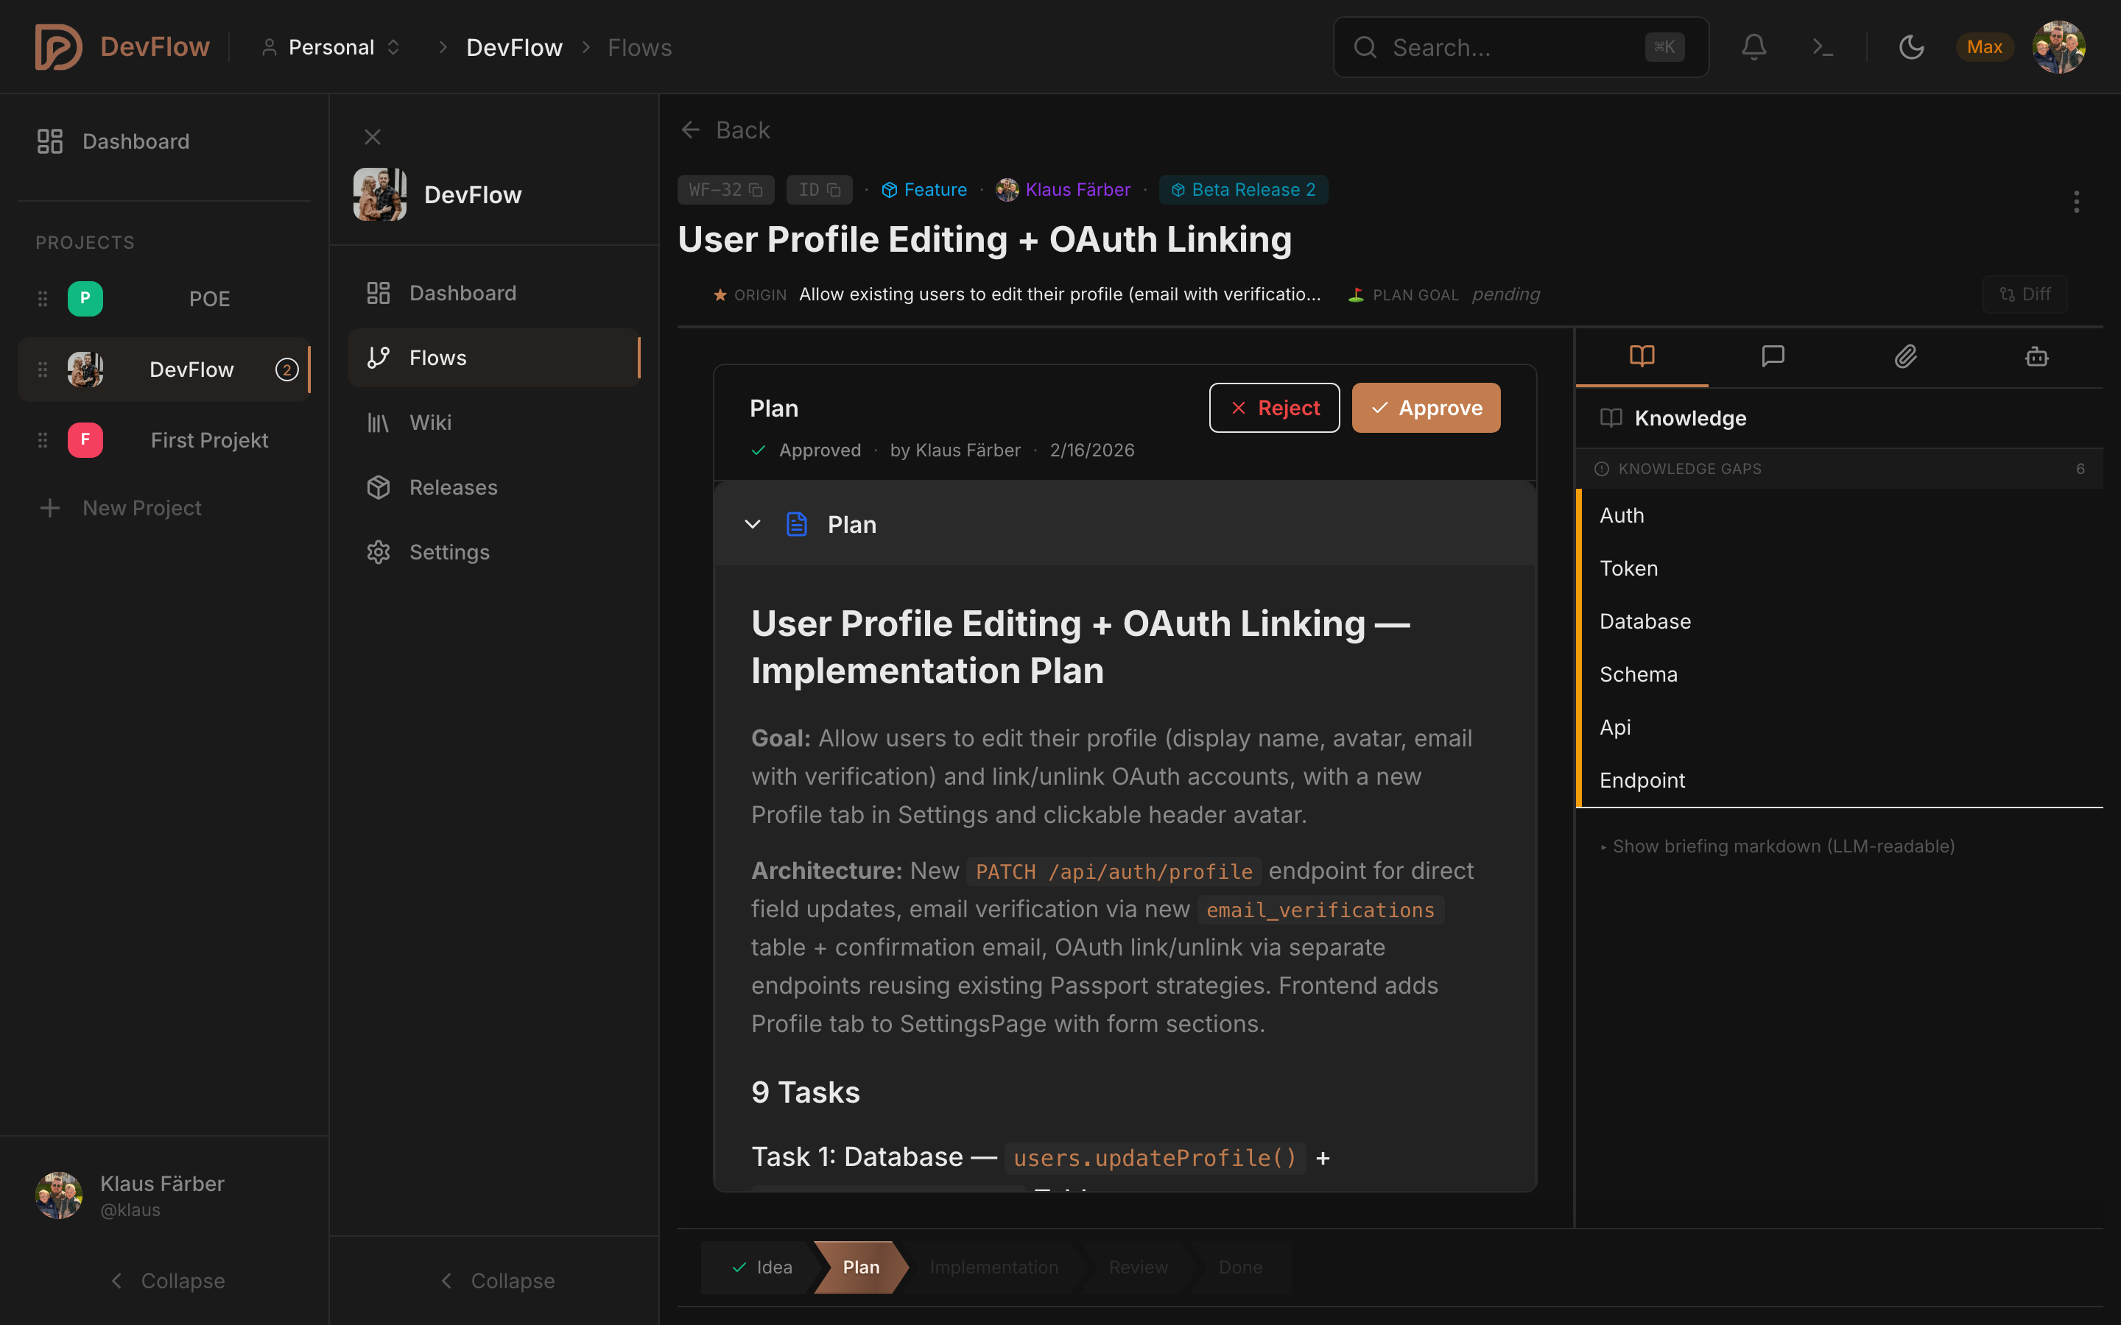Screen dimensions: 2121x1325
Task: Open Flows in project navigation
Action: (x=494, y=358)
